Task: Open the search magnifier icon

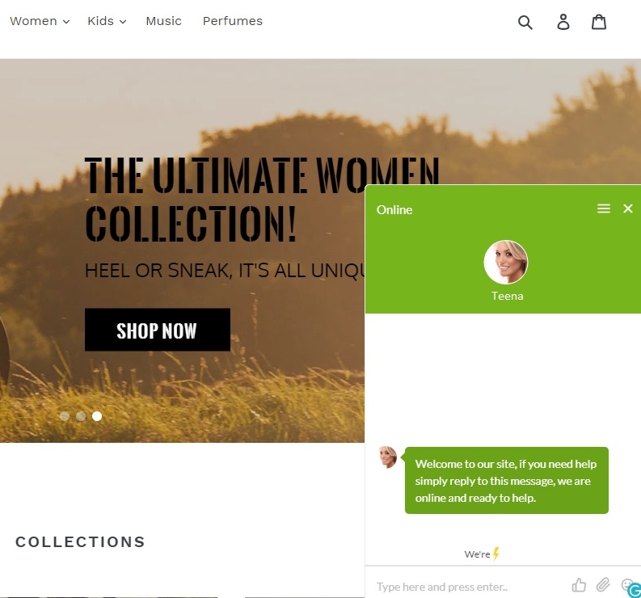Action: point(525,22)
